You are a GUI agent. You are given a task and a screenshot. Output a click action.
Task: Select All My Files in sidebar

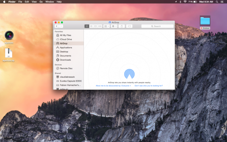click(x=68, y=35)
